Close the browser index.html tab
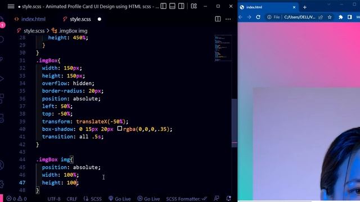360x202 pixels. tap(294, 7)
